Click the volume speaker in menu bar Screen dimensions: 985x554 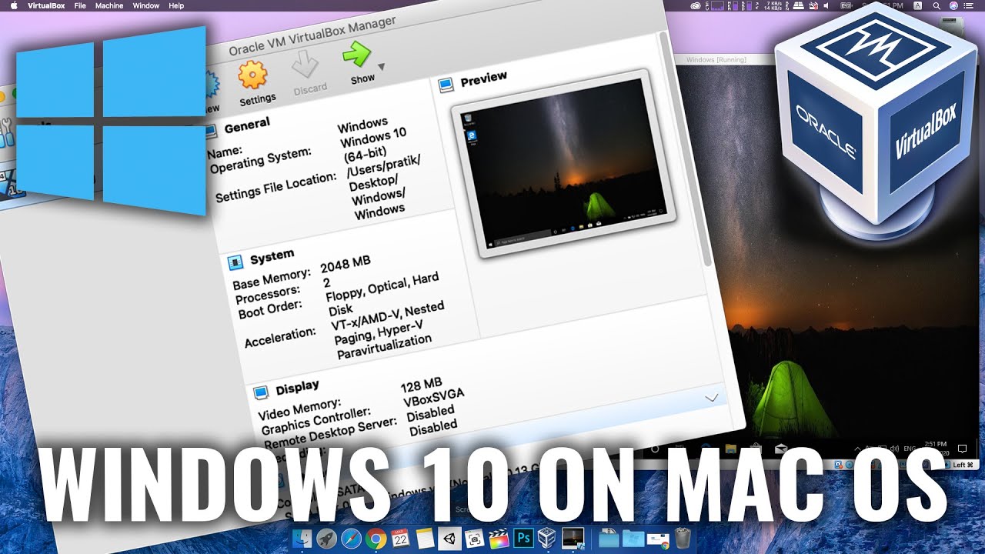coord(826,5)
